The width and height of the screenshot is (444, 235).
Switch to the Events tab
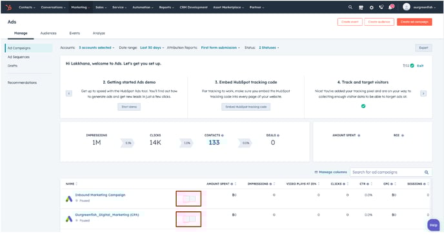pyautogui.click(x=74, y=33)
